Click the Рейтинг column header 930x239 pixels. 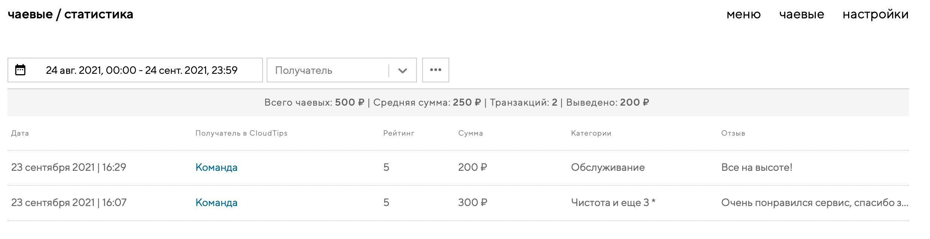(399, 133)
